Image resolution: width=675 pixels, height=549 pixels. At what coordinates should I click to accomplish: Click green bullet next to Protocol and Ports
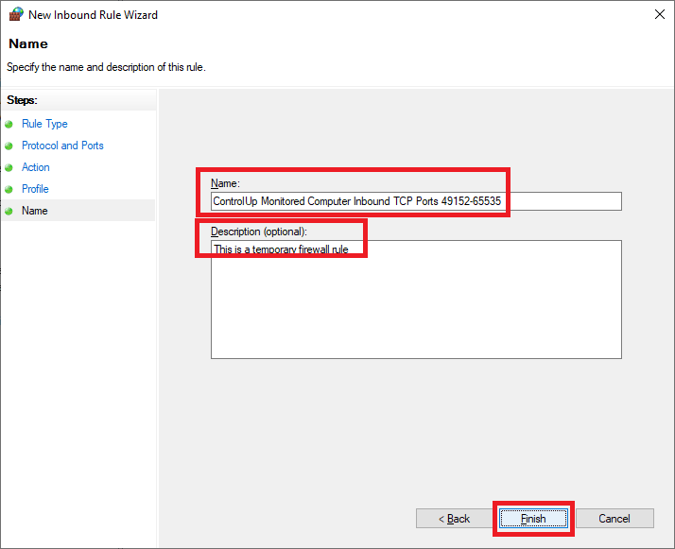9,146
